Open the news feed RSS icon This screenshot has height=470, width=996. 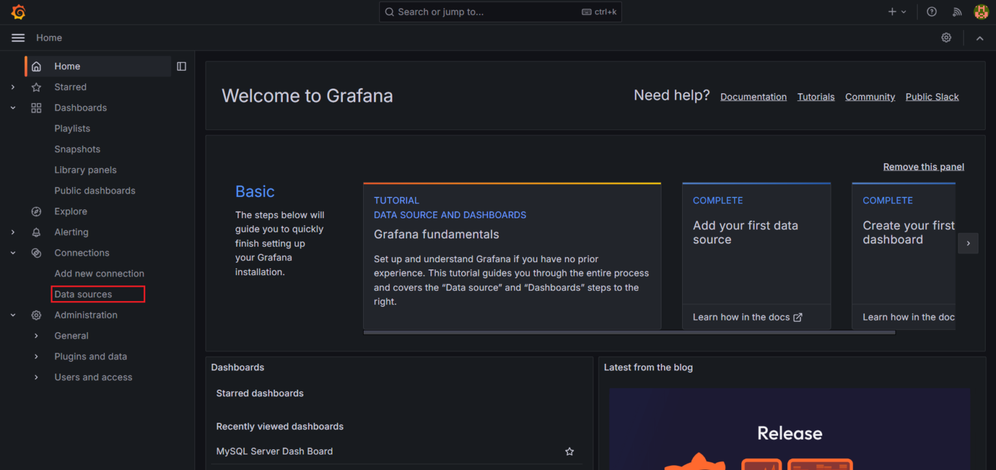click(x=956, y=12)
